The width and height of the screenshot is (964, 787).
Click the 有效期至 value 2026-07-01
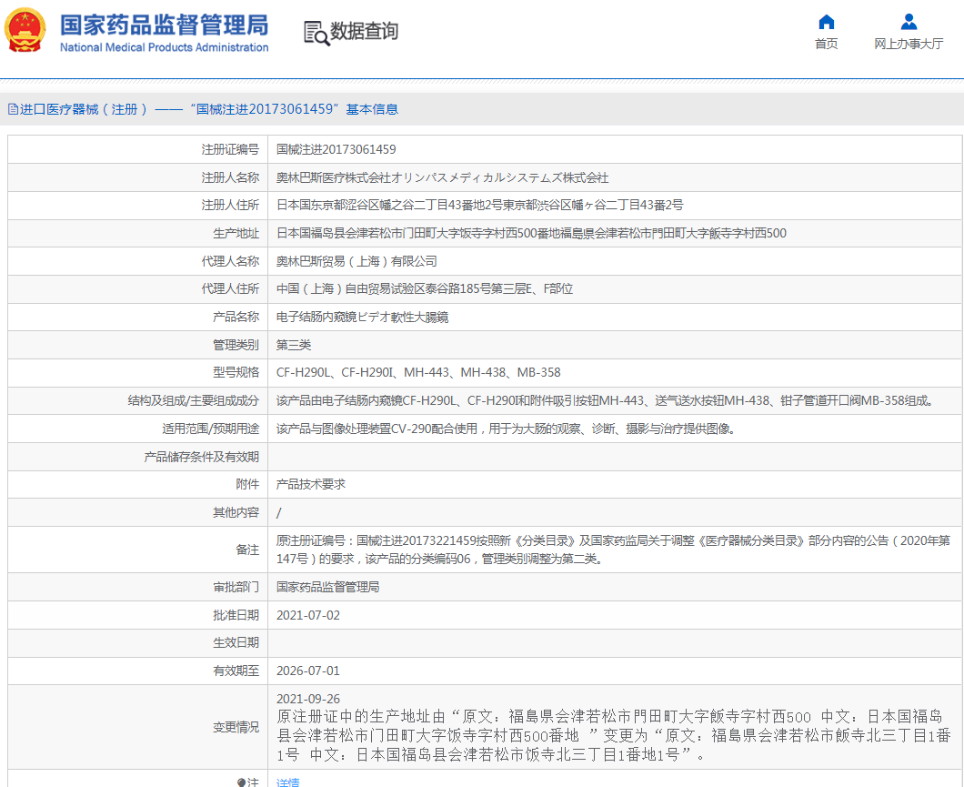(308, 671)
